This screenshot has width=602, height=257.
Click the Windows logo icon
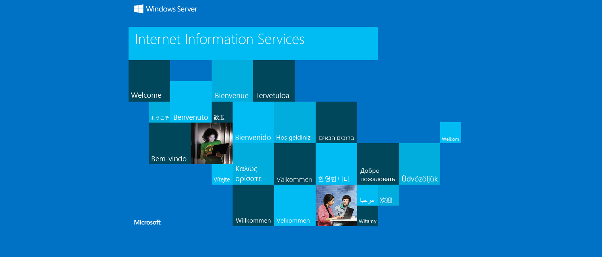(138, 9)
